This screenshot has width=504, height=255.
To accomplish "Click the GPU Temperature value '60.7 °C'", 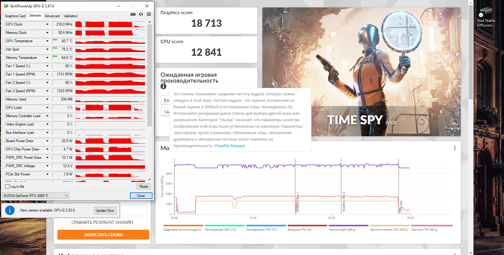I will point(63,41).
